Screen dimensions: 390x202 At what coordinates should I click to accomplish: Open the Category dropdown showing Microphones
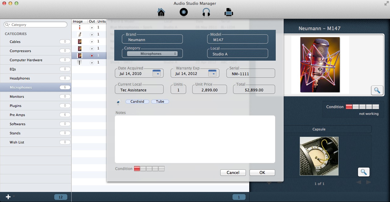click(152, 54)
